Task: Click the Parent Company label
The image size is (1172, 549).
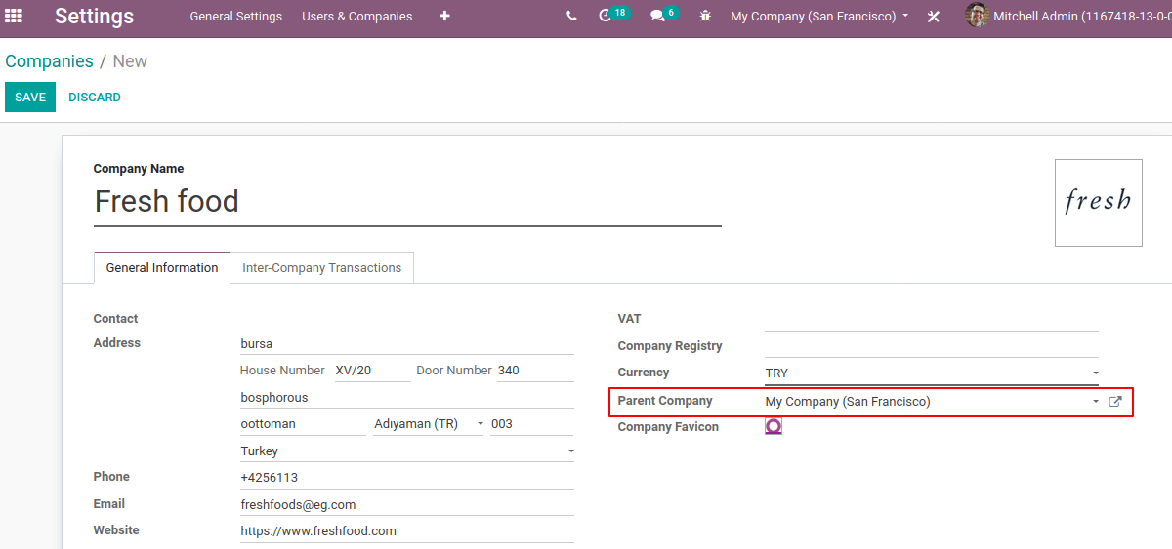Action: [665, 401]
